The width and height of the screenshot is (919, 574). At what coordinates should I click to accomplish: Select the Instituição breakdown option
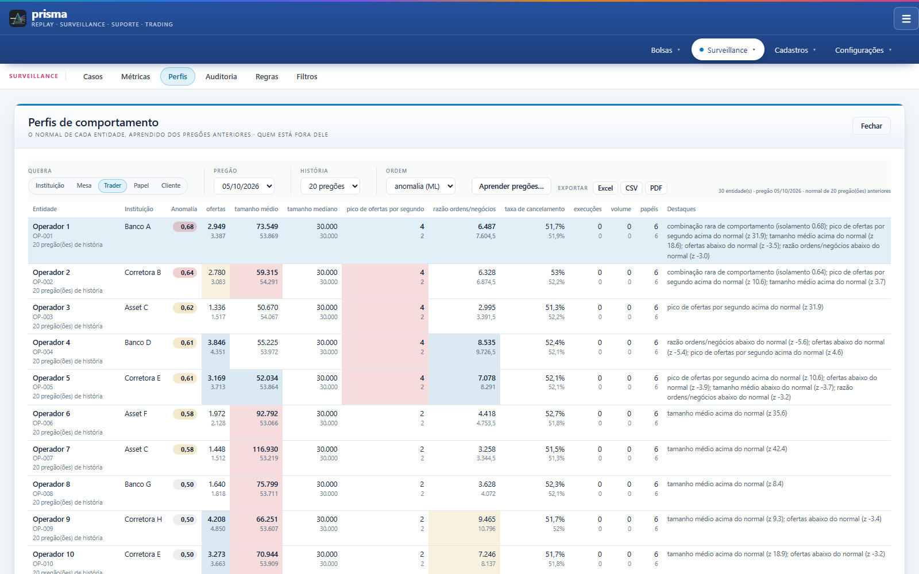(50, 186)
